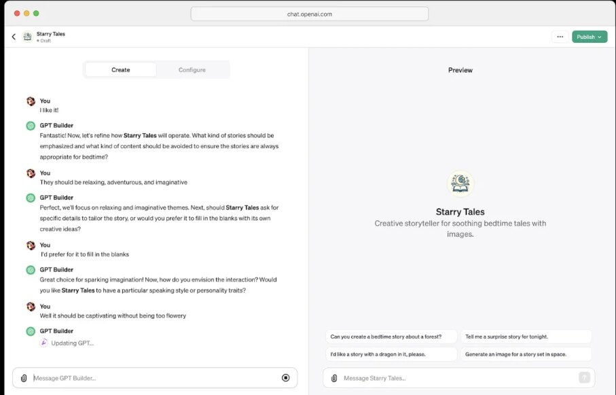Focus the Message GPT Builder input field
The image size is (616, 395).
pos(153,378)
